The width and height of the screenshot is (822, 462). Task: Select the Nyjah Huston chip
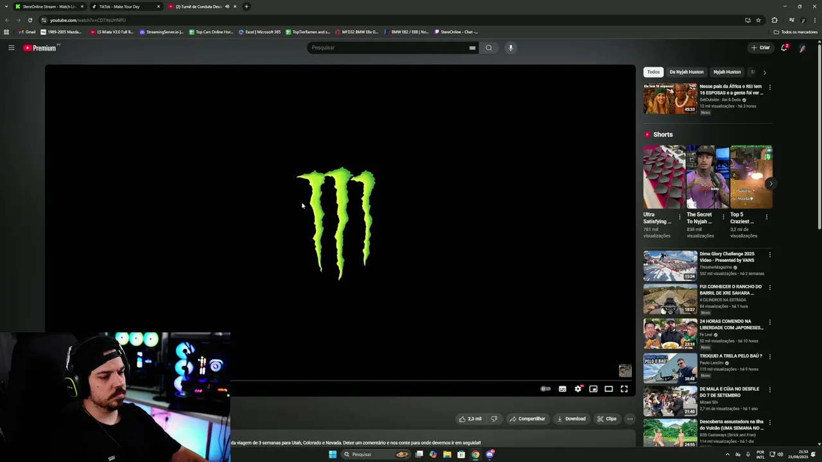pos(727,72)
